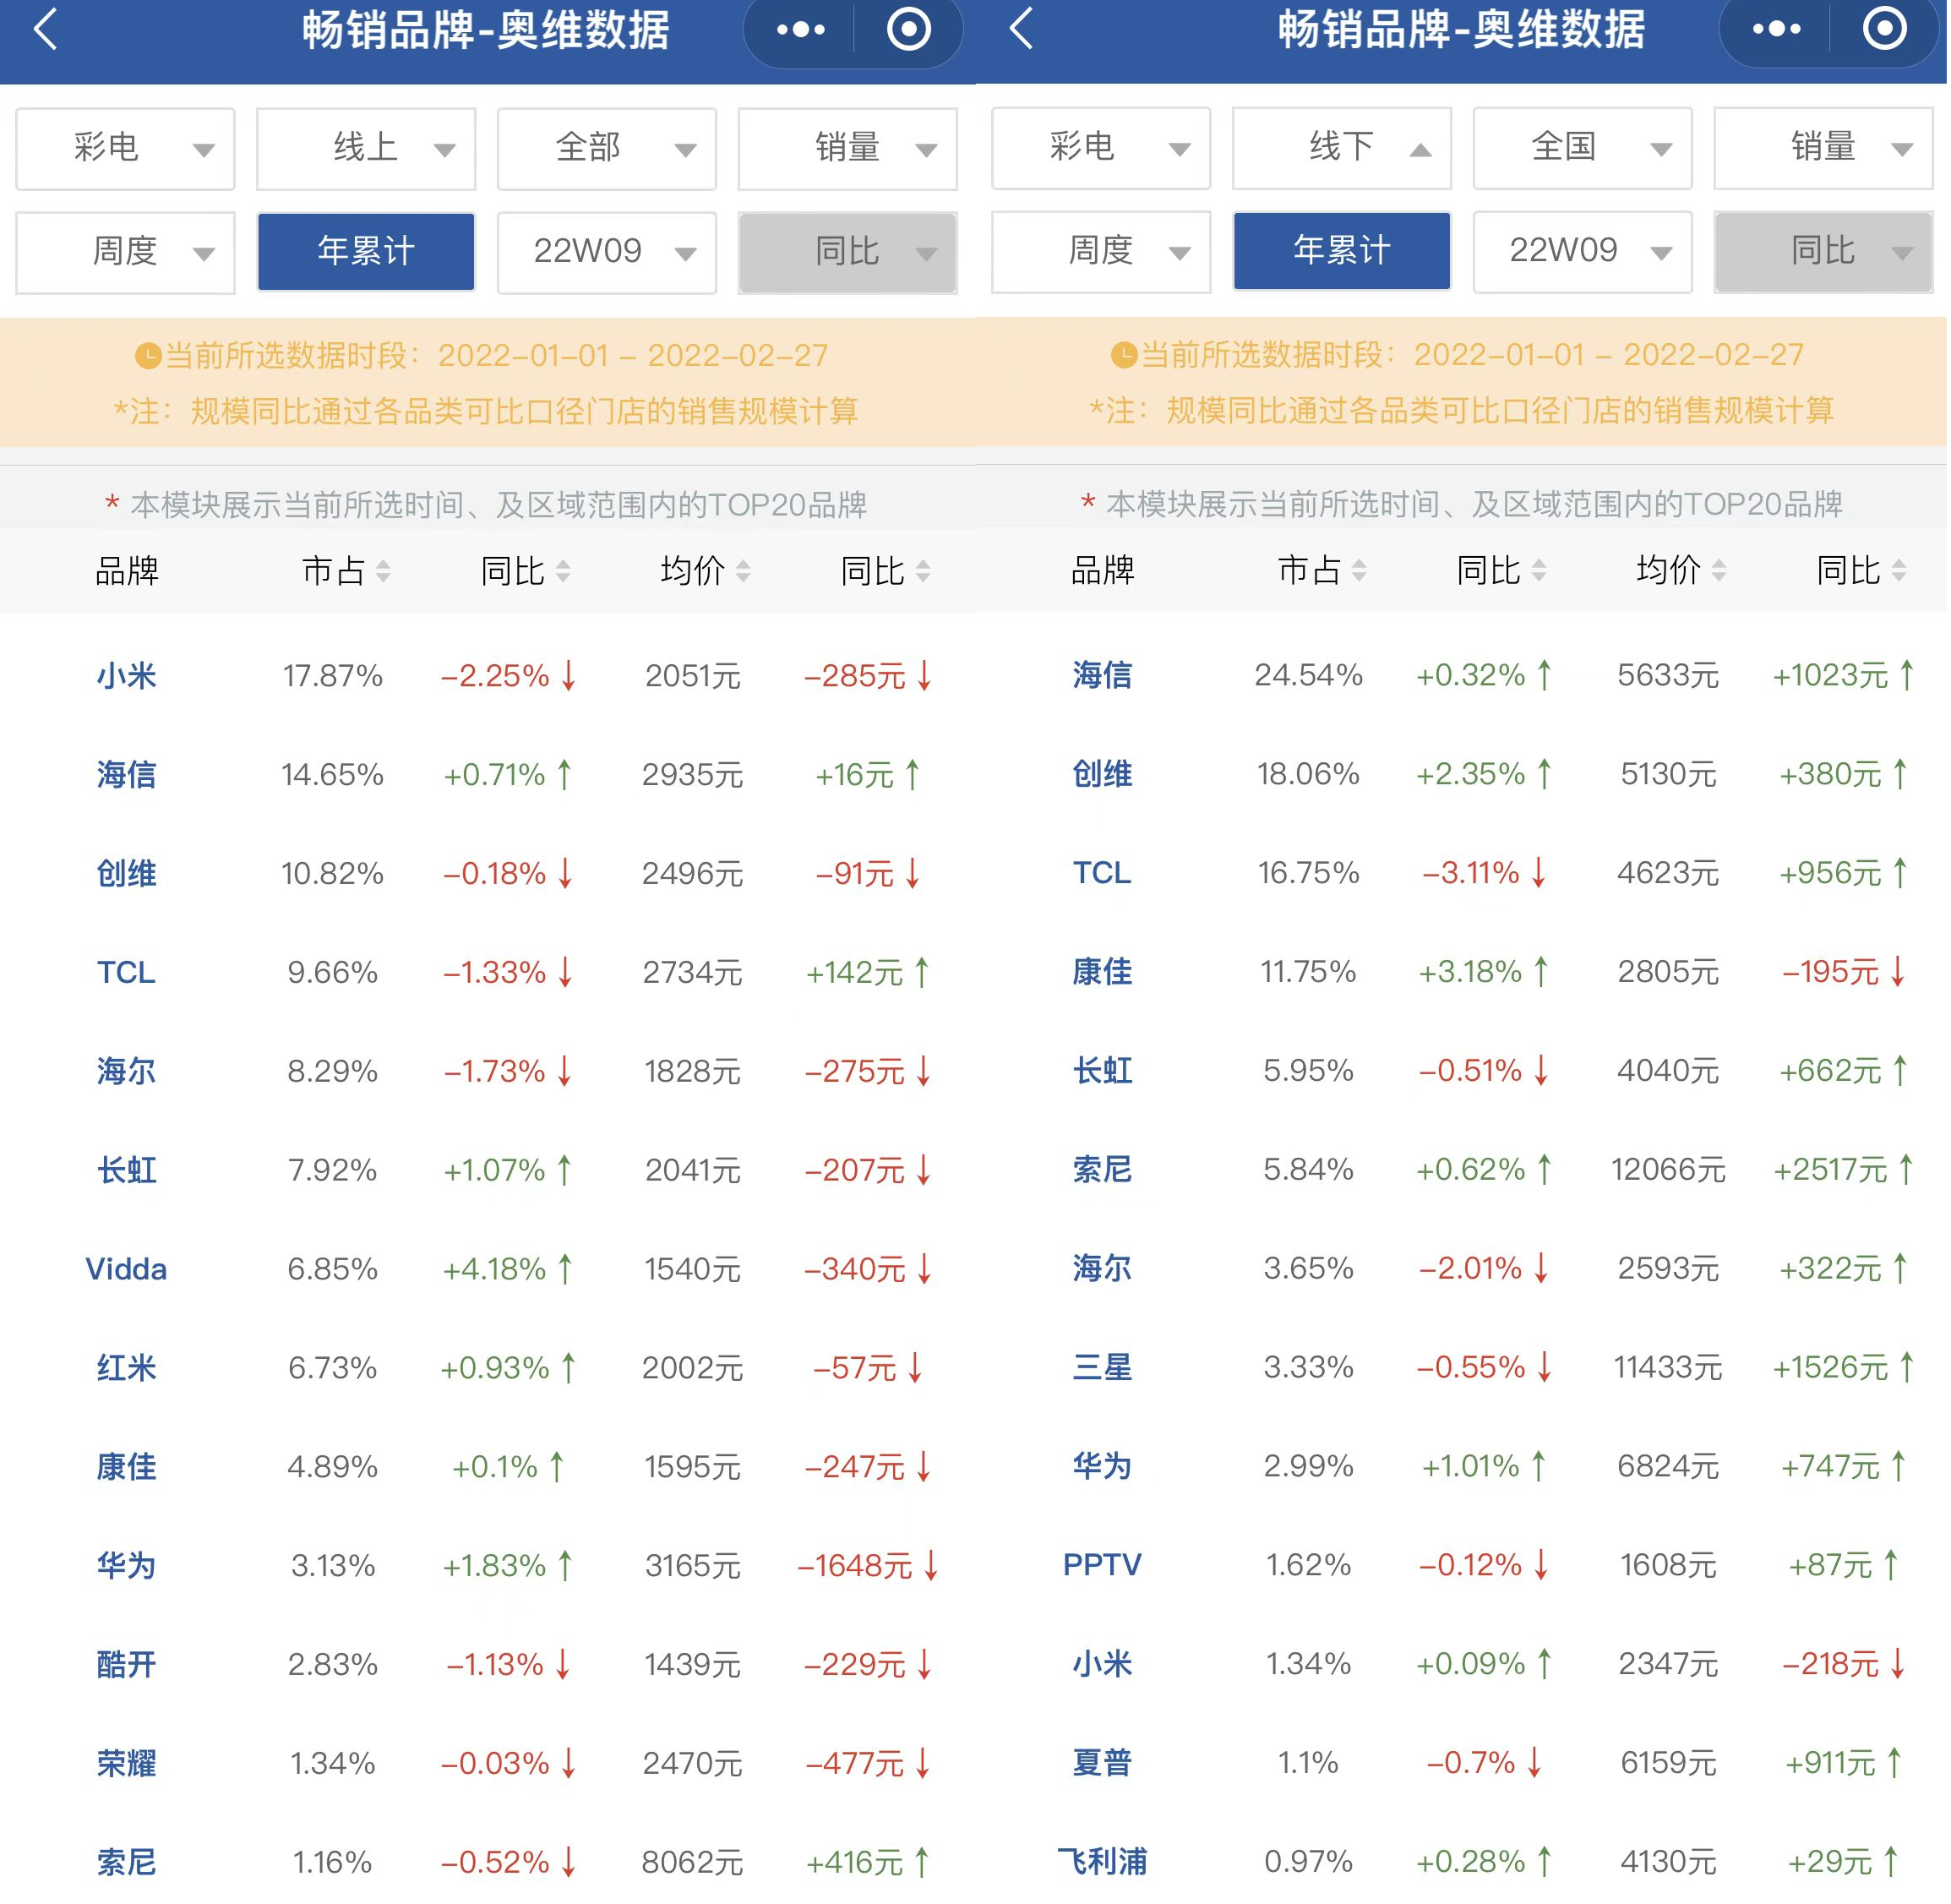1951x1904 pixels.
Task: Tap right panel TOP20 brands note
Action: point(1463,505)
